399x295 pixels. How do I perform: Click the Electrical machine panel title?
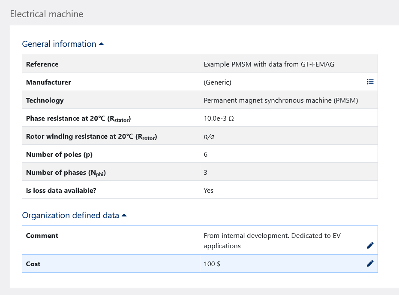(47, 14)
